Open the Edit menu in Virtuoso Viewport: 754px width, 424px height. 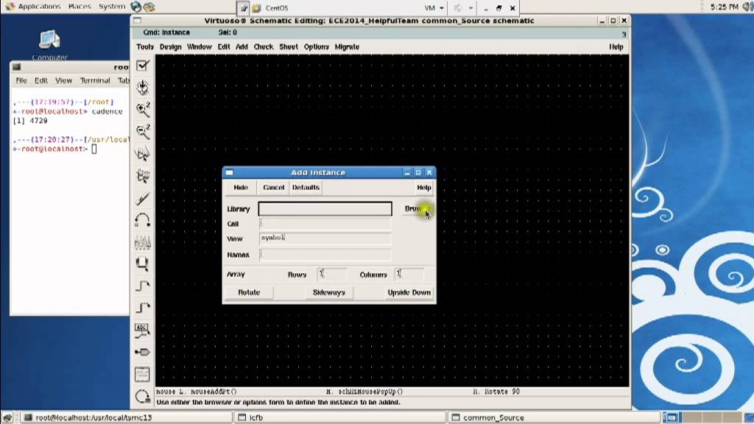click(x=224, y=46)
